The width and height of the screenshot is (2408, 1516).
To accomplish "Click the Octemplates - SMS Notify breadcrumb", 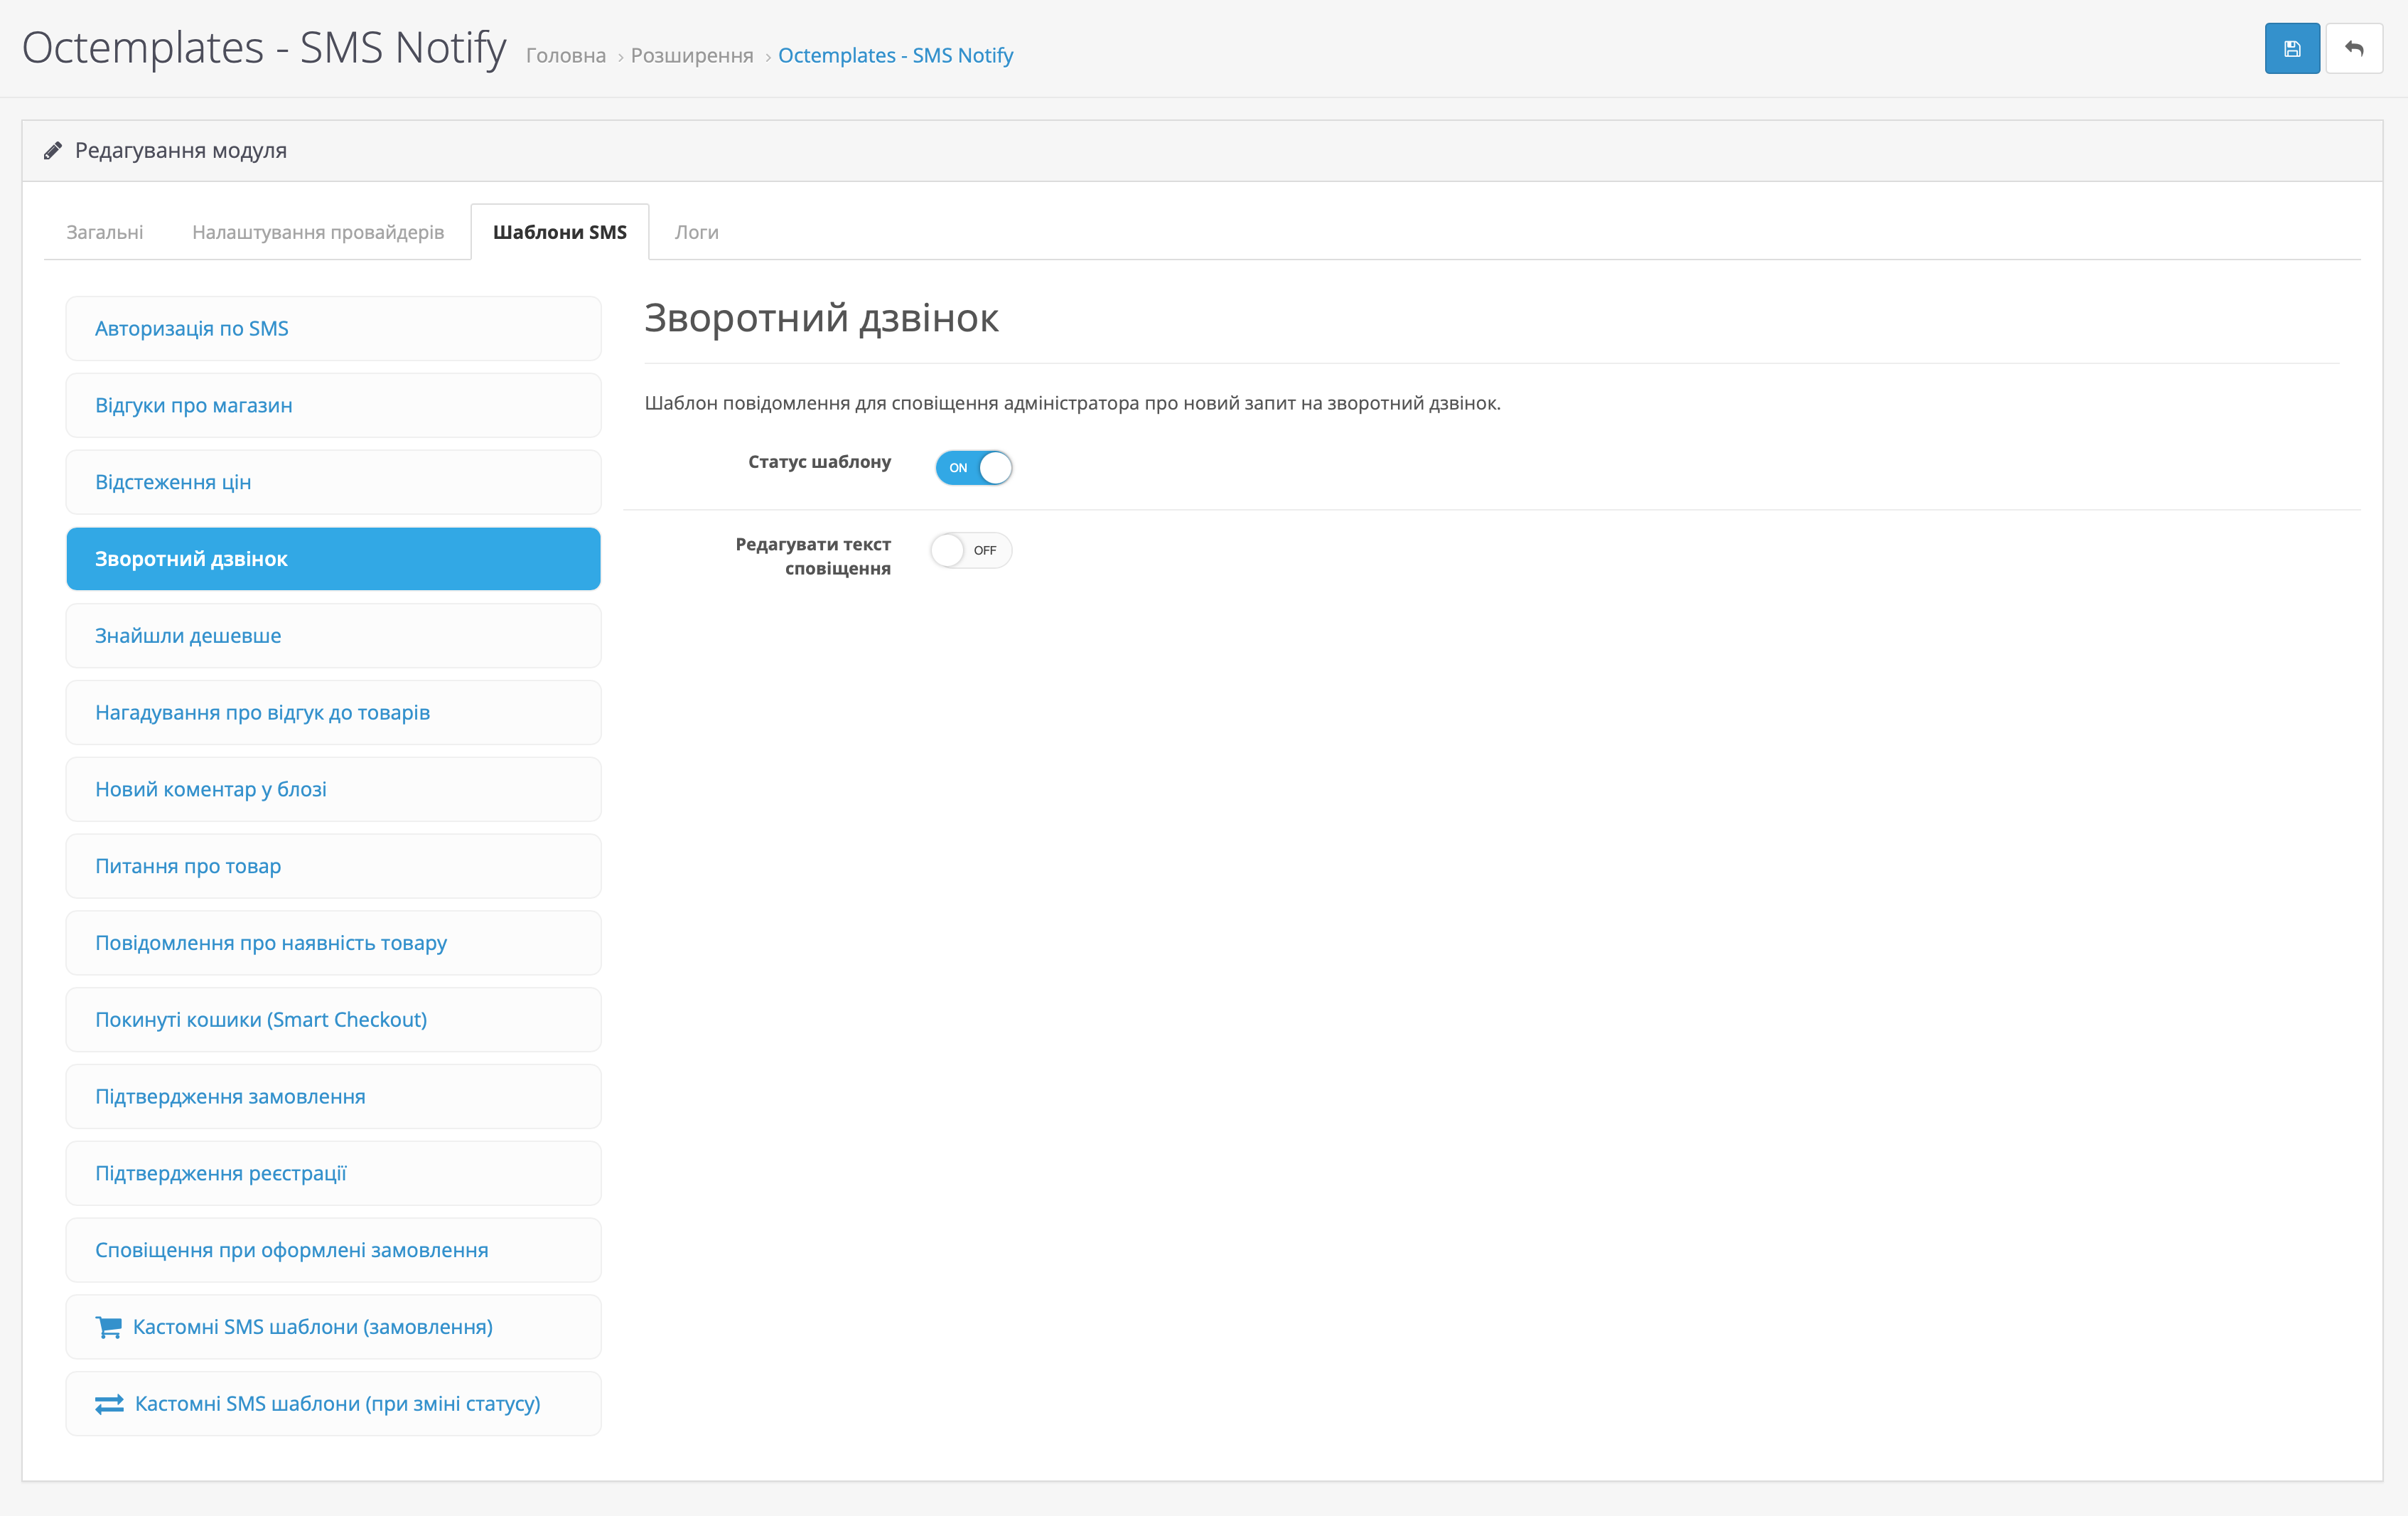I will (895, 56).
